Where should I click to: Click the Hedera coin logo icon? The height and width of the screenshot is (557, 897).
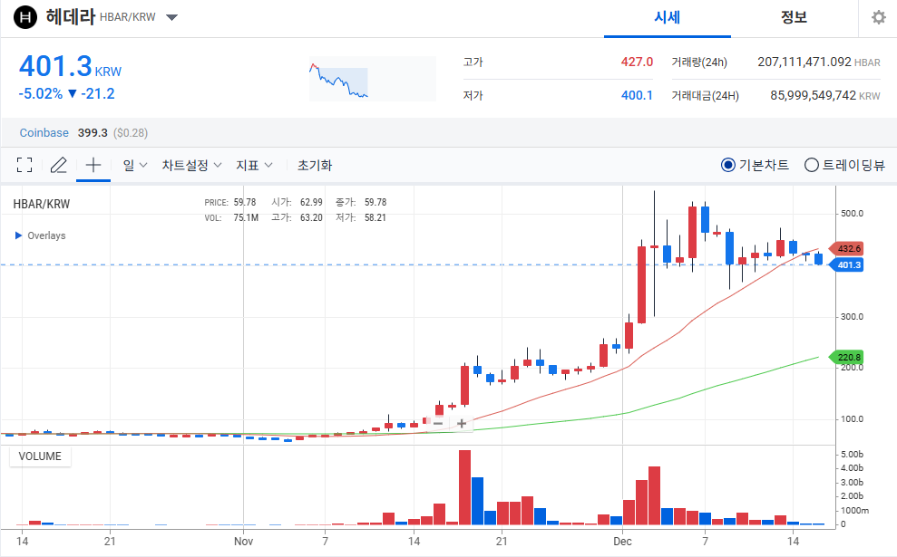click(25, 17)
